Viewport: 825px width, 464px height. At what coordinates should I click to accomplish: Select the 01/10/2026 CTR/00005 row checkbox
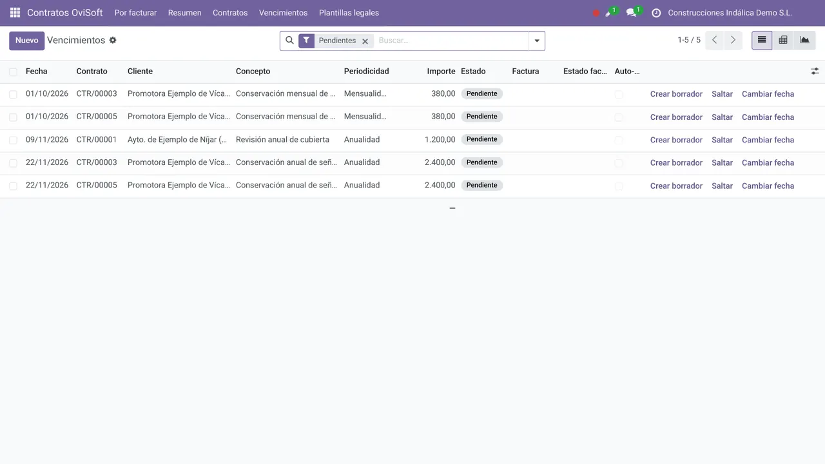click(13, 117)
